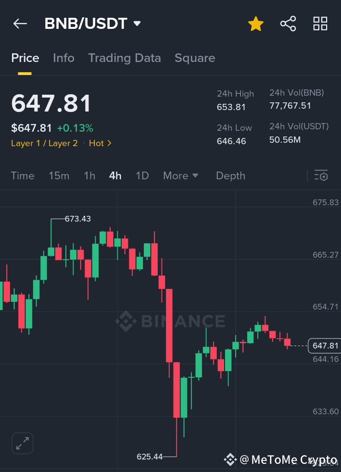Switch to the Trading Data tab
Screen dimensions: 341x472
(x=125, y=58)
